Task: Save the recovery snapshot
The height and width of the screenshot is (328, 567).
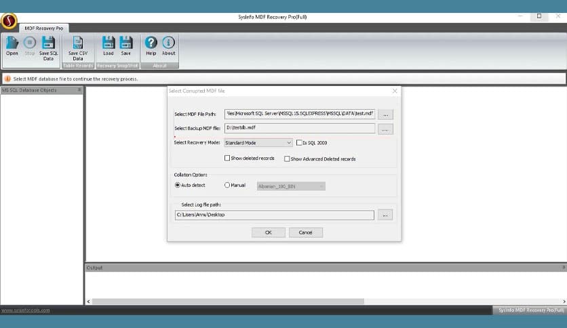Action: tap(126, 46)
